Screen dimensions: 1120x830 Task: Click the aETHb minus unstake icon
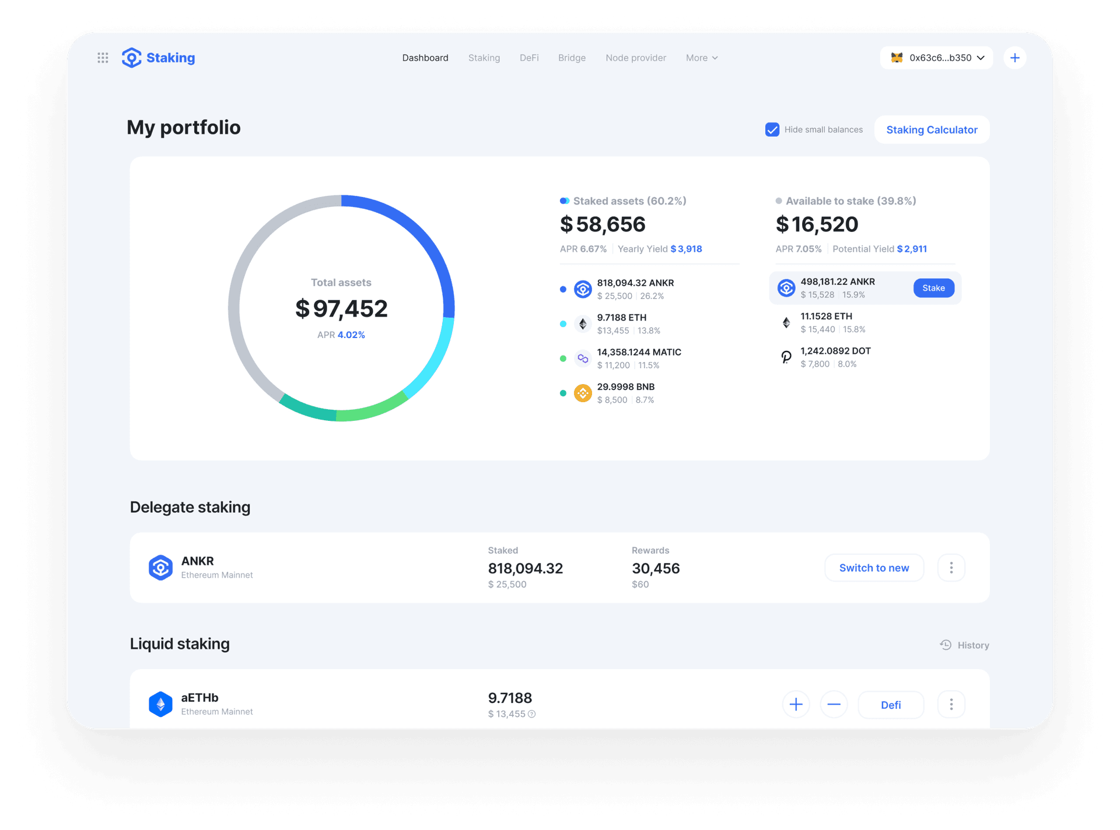tap(834, 705)
